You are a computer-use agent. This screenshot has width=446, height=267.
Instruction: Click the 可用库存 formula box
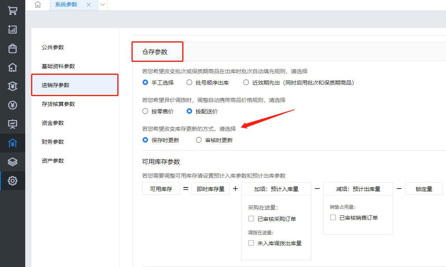tap(161, 189)
